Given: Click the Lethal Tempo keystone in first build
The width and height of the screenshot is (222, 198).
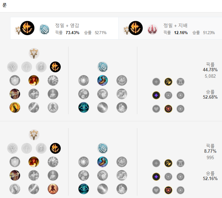Looking at the screenshot, I should (x=55, y=67).
